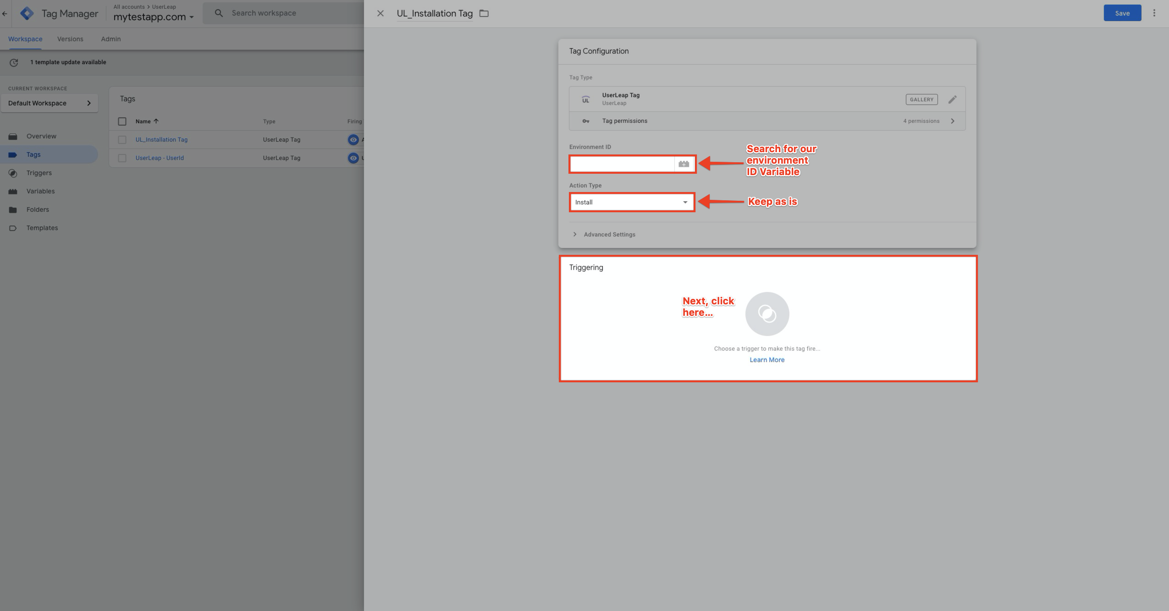Click into the Environment ID input field

tap(622, 164)
